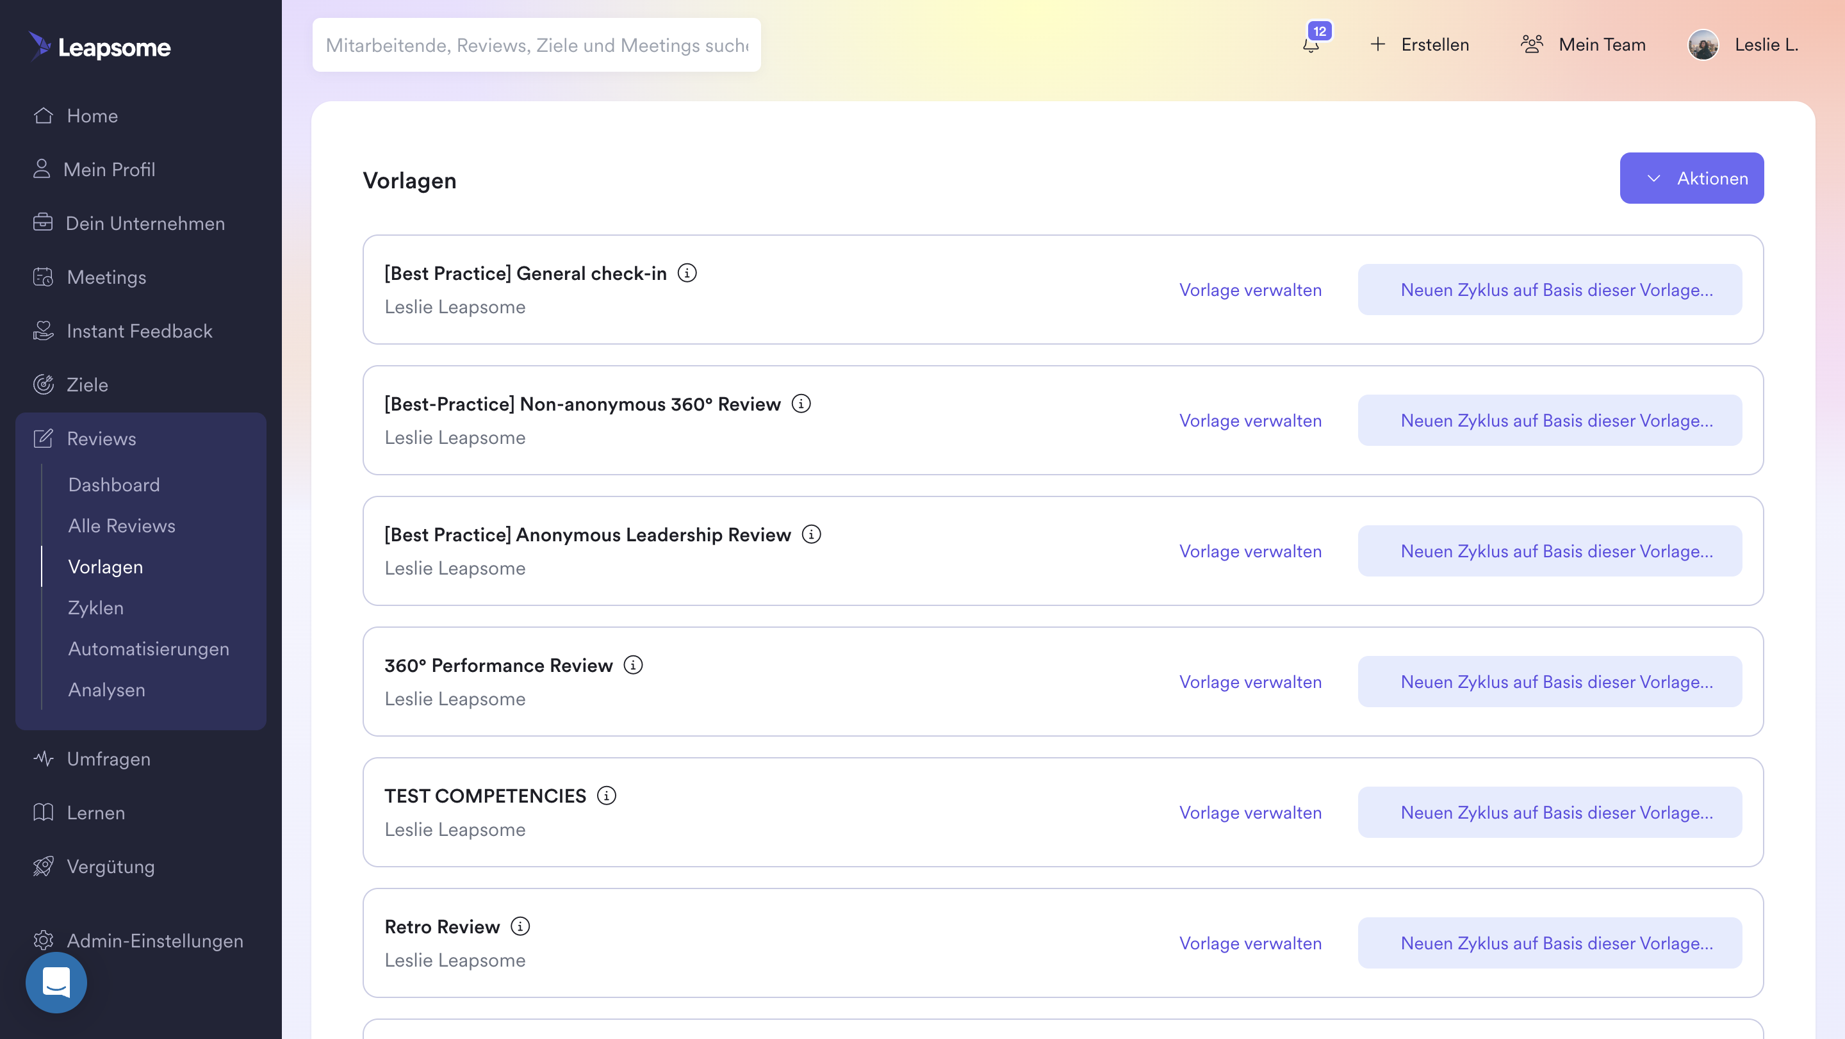Open Analysen submenu item
This screenshot has width=1845, height=1039.
(107, 689)
